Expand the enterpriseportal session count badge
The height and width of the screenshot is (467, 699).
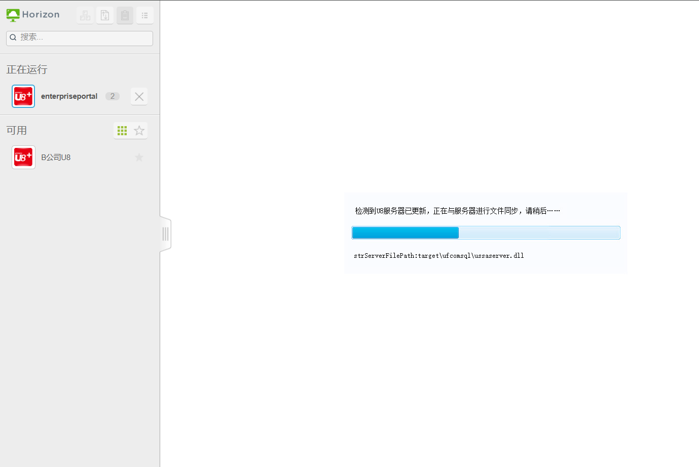click(x=113, y=96)
